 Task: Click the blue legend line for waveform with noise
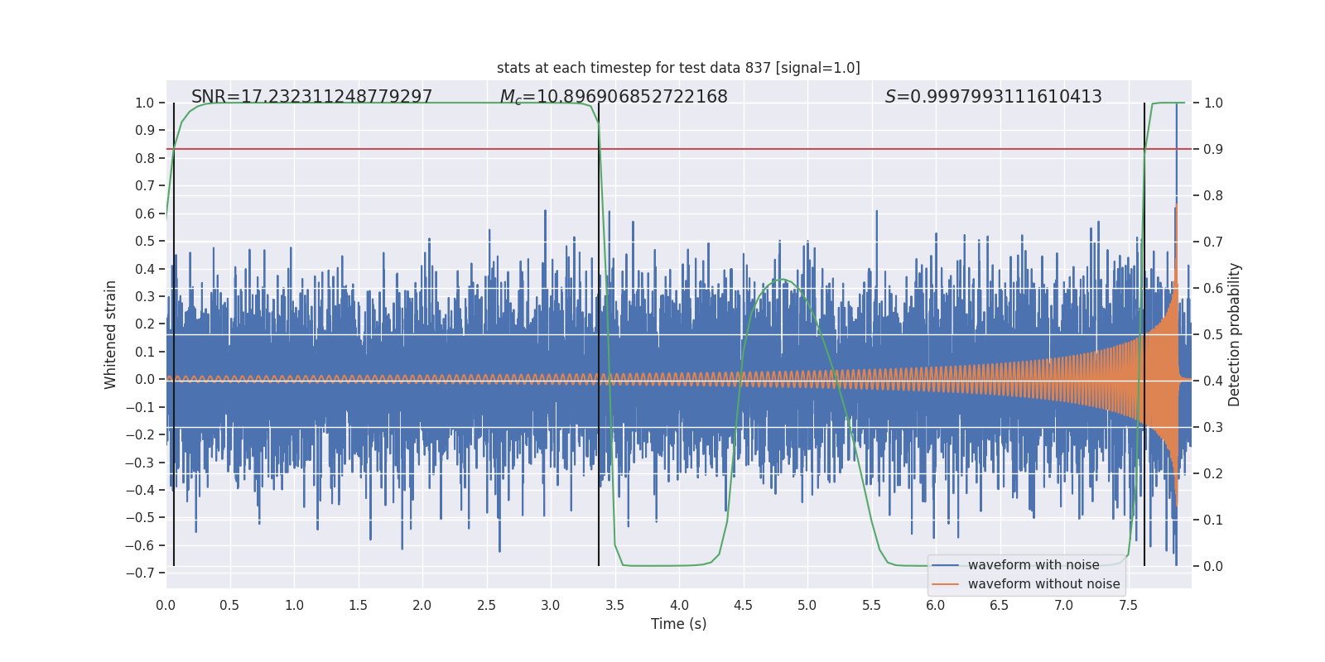click(x=946, y=565)
